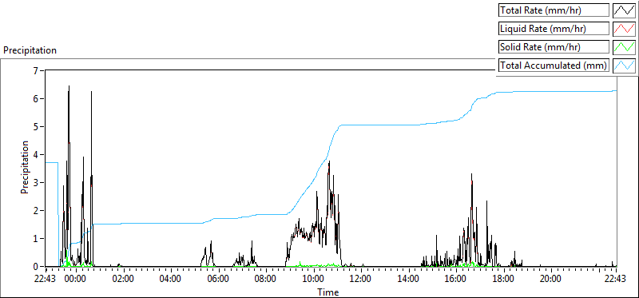Click the 0 value on the y-axis
The width and height of the screenshot is (639, 298).
click(35, 267)
